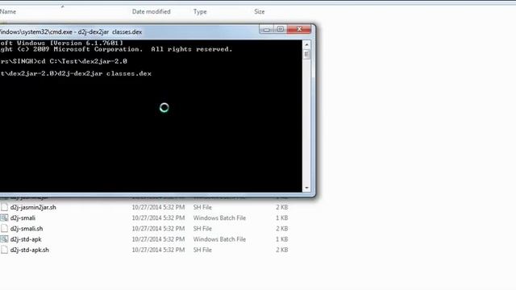Viewport: 516px width, 290px height.
Task: Select the d2j-smali.sh file icon
Action: pyautogui.click(x=4, y=229)
